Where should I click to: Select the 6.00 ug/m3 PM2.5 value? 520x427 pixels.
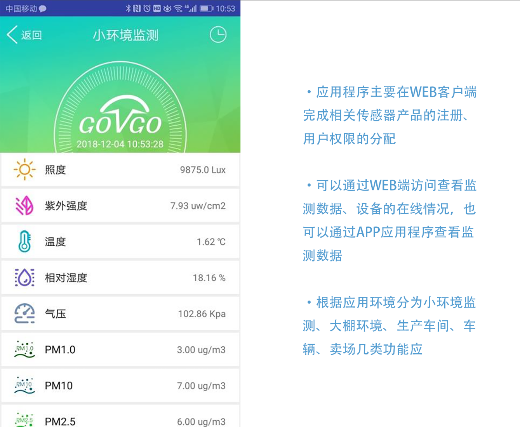[x=201, y=422]
